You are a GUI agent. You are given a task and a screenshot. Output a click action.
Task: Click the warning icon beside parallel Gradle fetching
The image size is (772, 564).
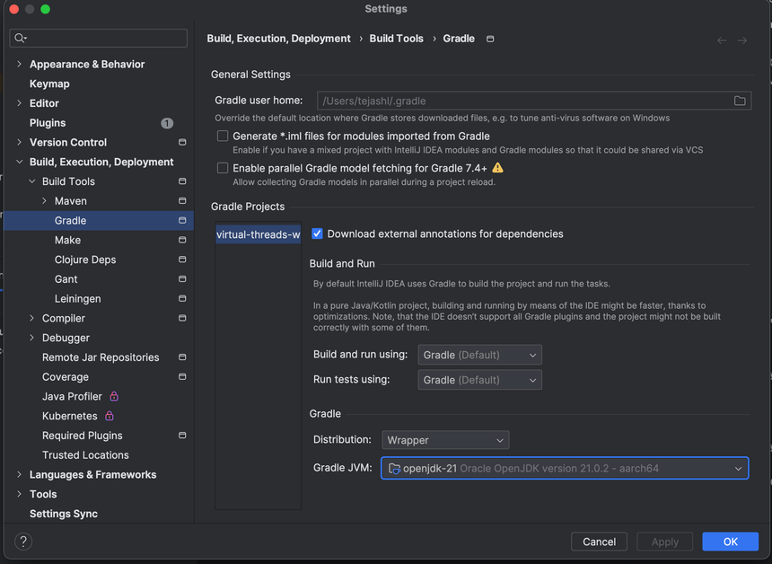(x=497, y=168)
